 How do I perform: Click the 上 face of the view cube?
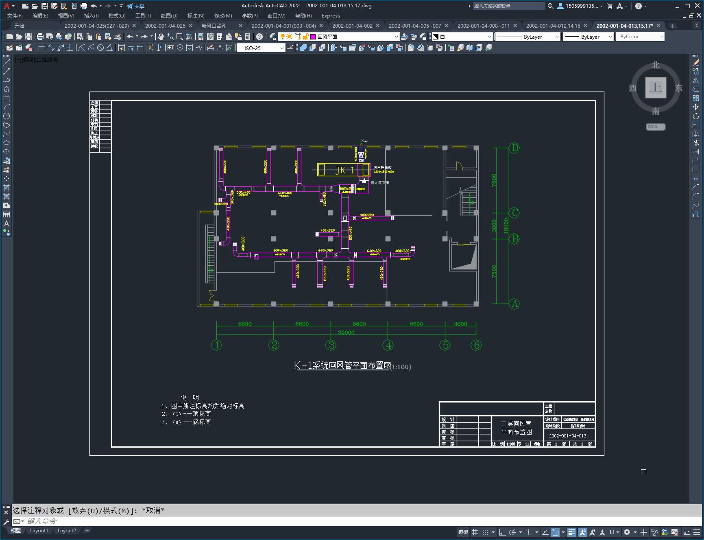pyautogui.click(x=656, y=87)
